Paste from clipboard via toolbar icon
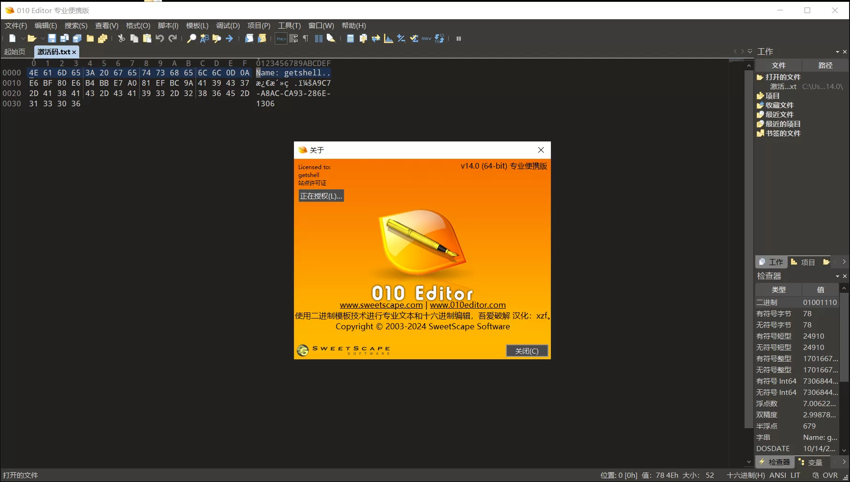The image size is (850, 482). (x=147, y=38)
